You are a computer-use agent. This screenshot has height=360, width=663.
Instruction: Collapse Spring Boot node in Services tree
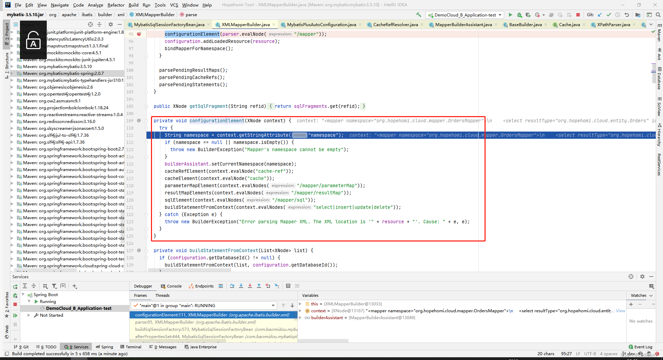[23, 294]
